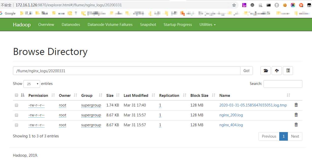Tick the select-all checkbox in table header
312x164 pixels.
(17, 95)
